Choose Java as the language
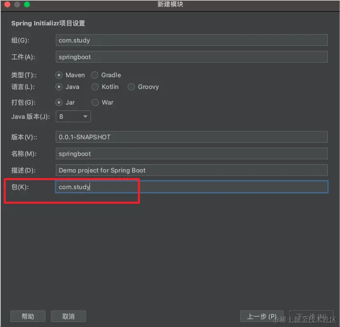The image size is (340, 327). pos(59,87)
